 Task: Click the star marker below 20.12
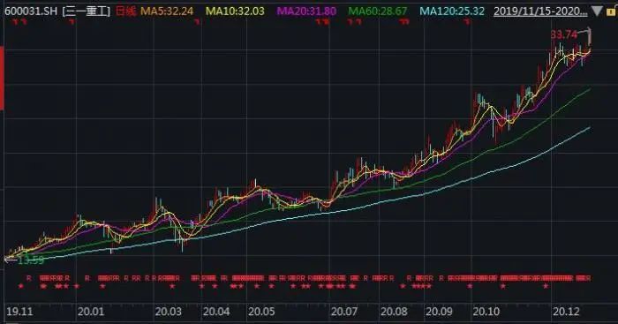[546, 286]
